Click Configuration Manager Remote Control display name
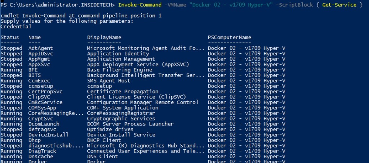 point(143,102)
